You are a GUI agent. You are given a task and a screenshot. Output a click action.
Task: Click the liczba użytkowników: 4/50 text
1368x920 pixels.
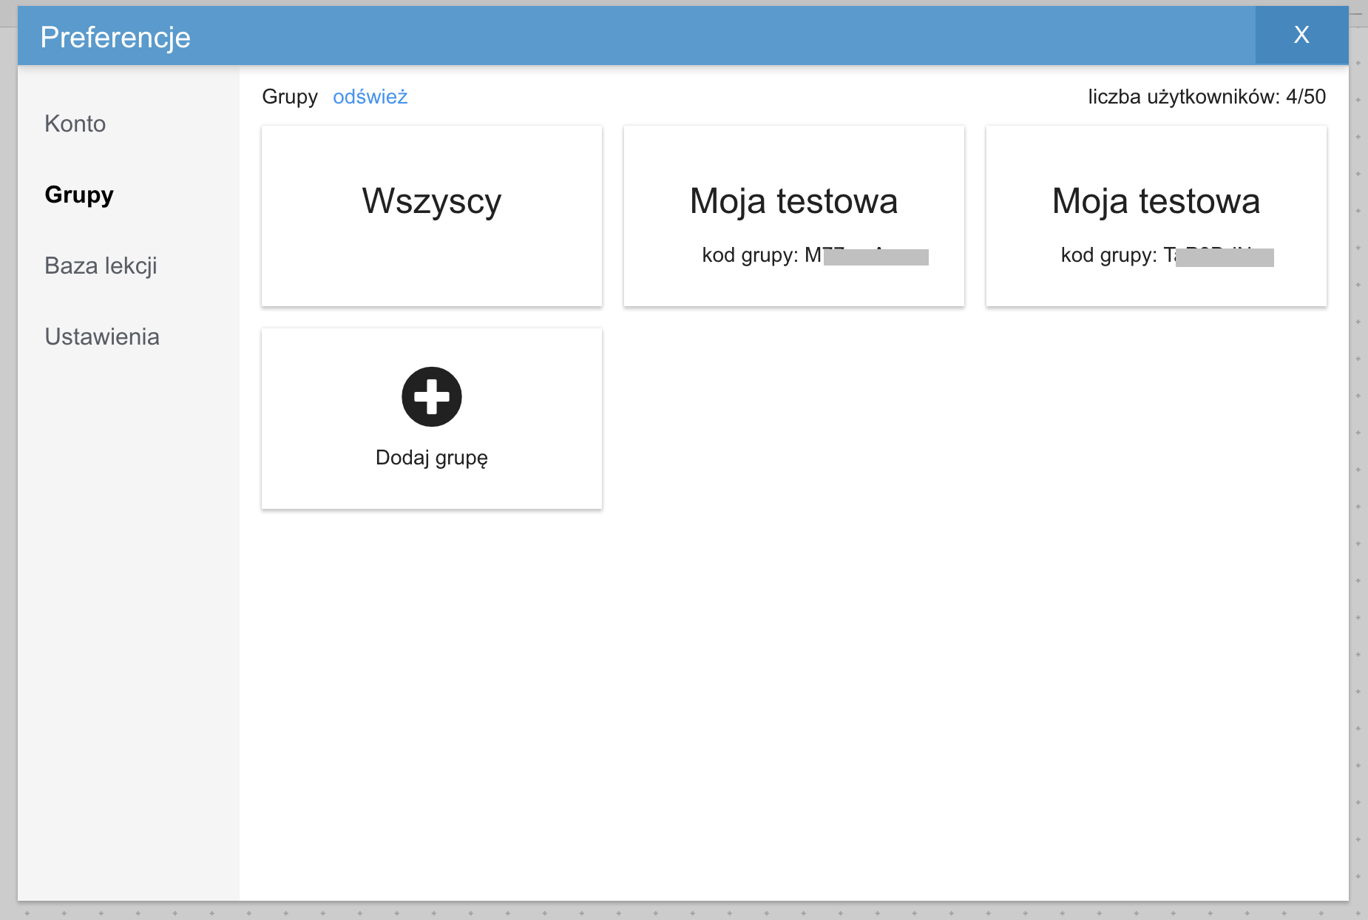(1207, 97)
